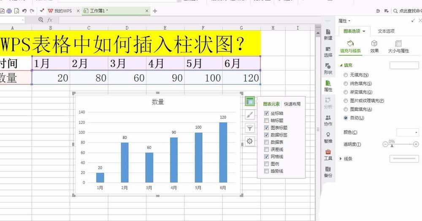This screenshot has width=422, height=221.
Task: Export to PDF using the toolbar icon
Action: pos(2,11)
